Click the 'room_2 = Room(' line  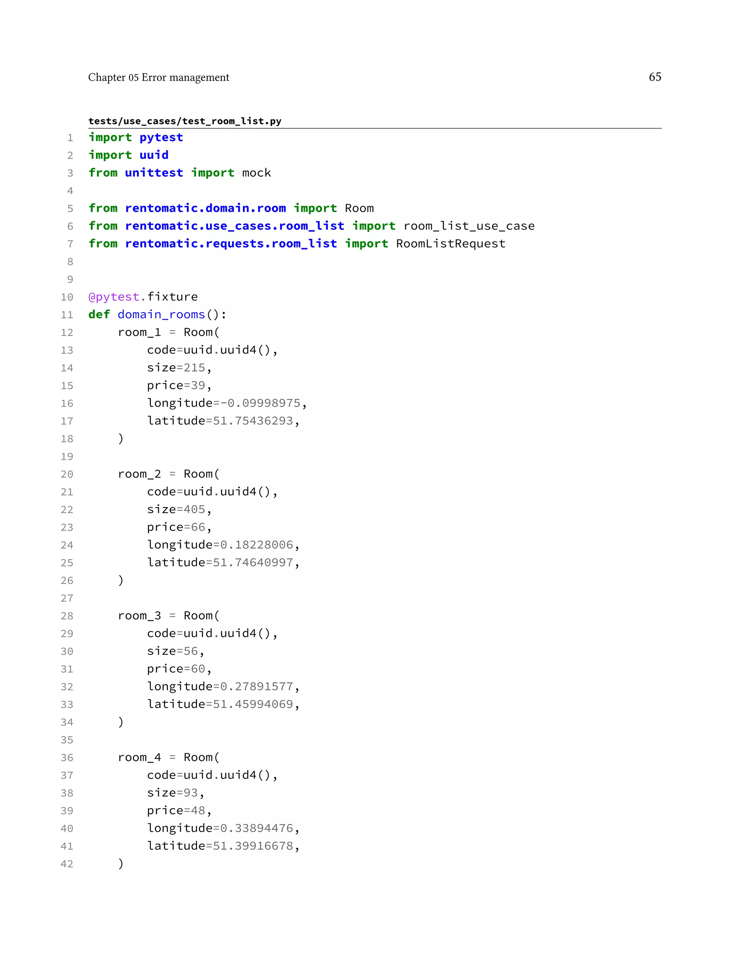coord(169,474)
